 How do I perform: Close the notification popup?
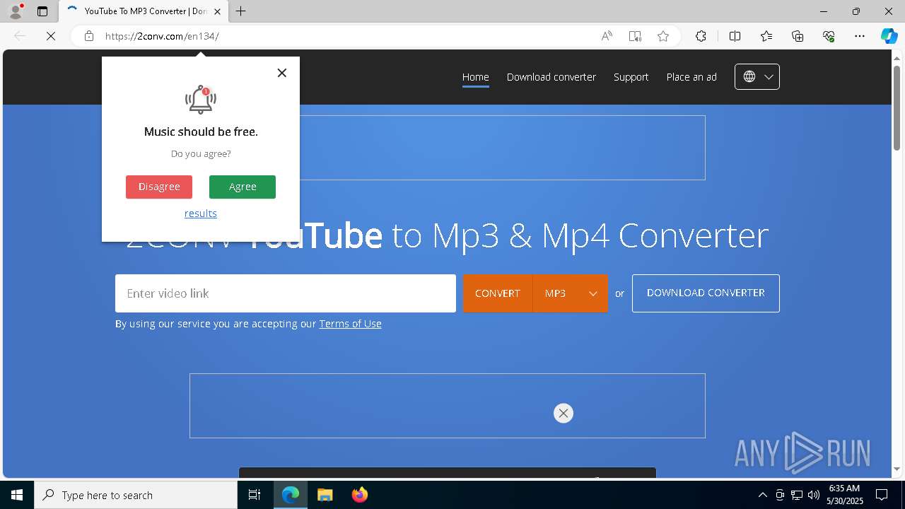pos(282,73)
